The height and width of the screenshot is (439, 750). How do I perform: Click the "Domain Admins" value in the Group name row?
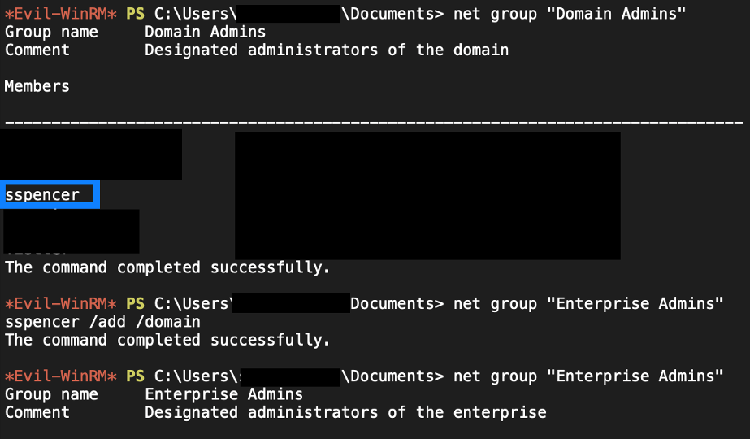click(x=205, y=33)
